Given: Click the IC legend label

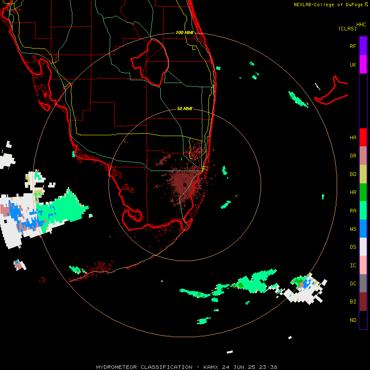Looking at the screenshot, I should click(353, 266).
